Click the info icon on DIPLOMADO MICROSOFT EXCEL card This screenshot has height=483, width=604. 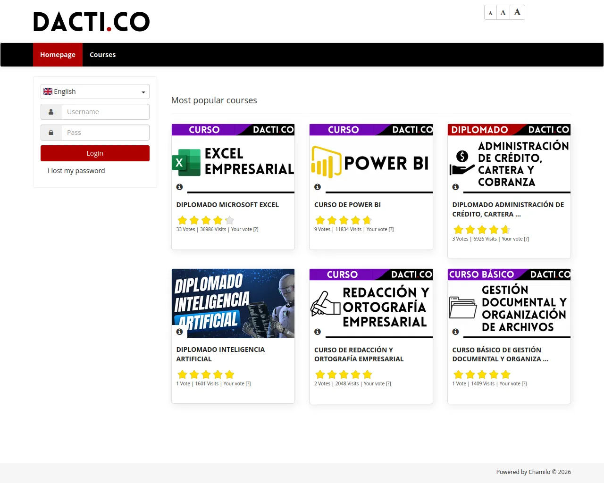point(179,187)
